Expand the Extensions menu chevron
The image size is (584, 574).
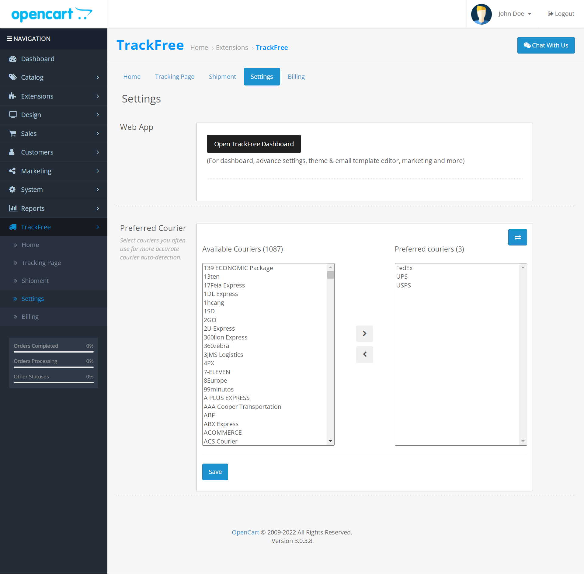(x=98, y=96)
